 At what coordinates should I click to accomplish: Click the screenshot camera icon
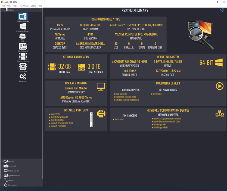(222, 10)
